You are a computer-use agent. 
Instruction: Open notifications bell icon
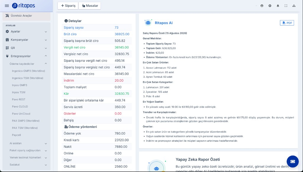(x=278, y=6)
